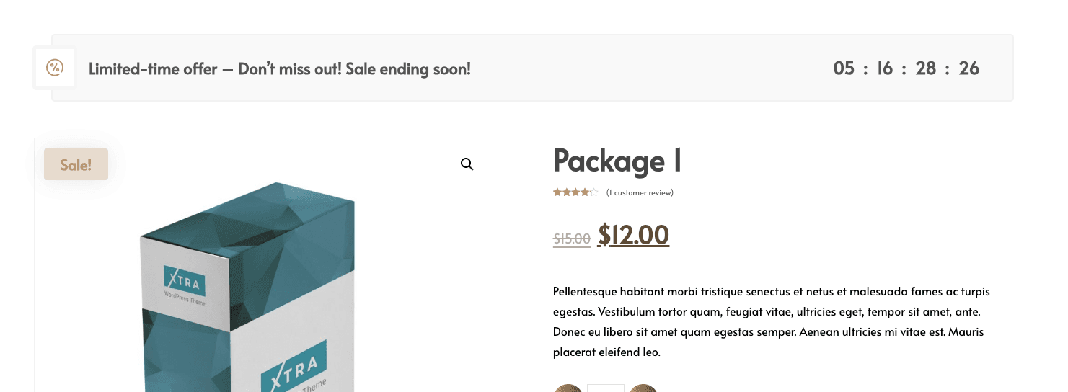
Task: Click the XTRA logo on the box top
Action: point(185,281)
